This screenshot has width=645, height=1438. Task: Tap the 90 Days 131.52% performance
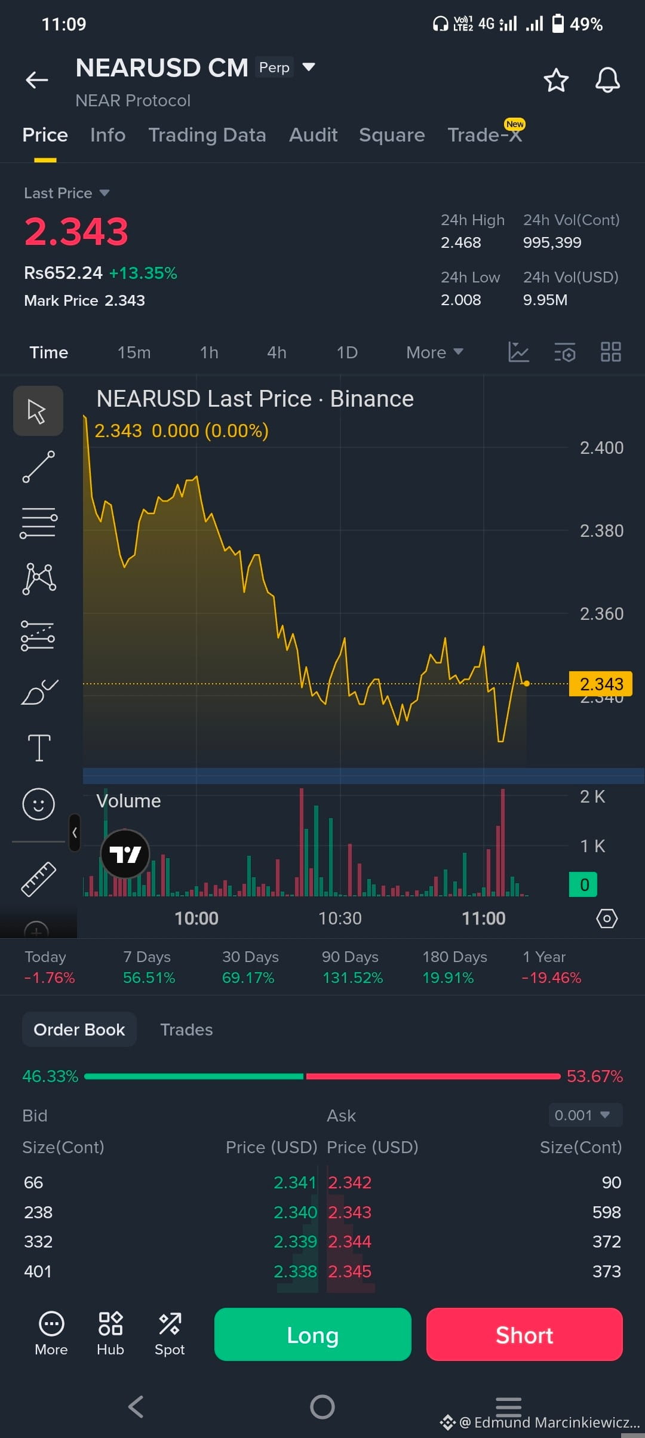352,967
